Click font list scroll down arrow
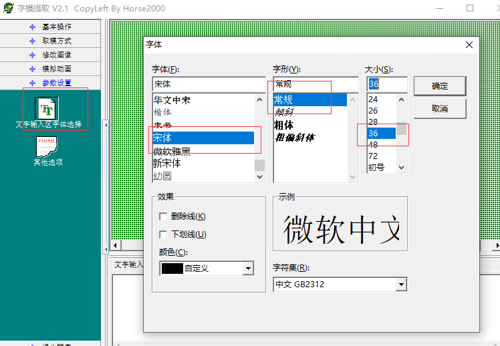The width and height of the screenshot is (500, 346). pyautogui.click(x=259, y=176)
